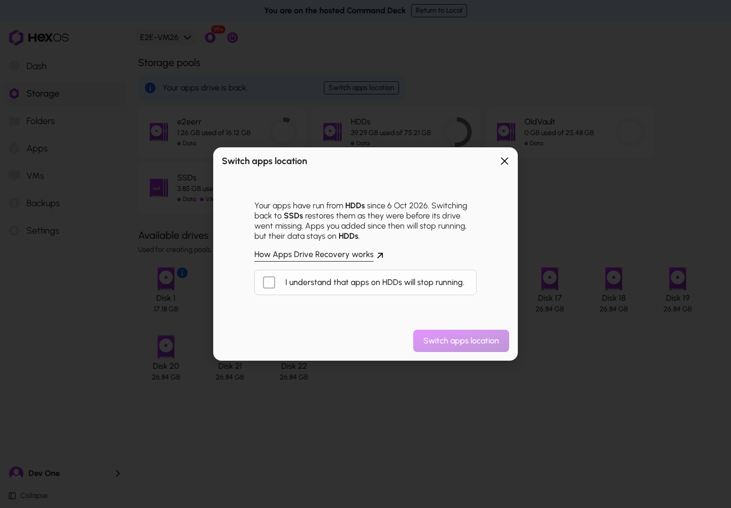Check the 'I understand' confirmation checkbox
This screenshot has height=508, width=731.
(x=269, y=282)
